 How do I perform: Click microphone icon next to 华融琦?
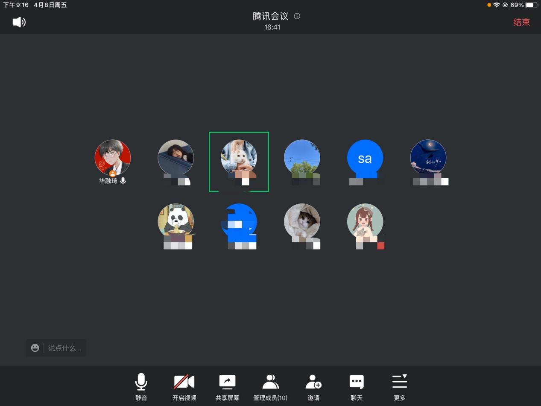123,181
